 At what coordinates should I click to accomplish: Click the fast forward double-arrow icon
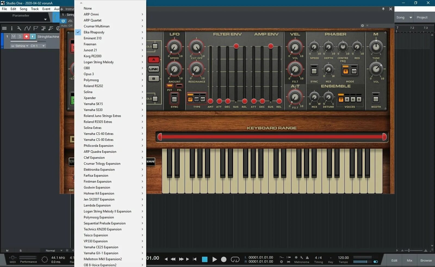[181, 259]
